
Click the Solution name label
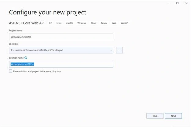tap(16, 58)
